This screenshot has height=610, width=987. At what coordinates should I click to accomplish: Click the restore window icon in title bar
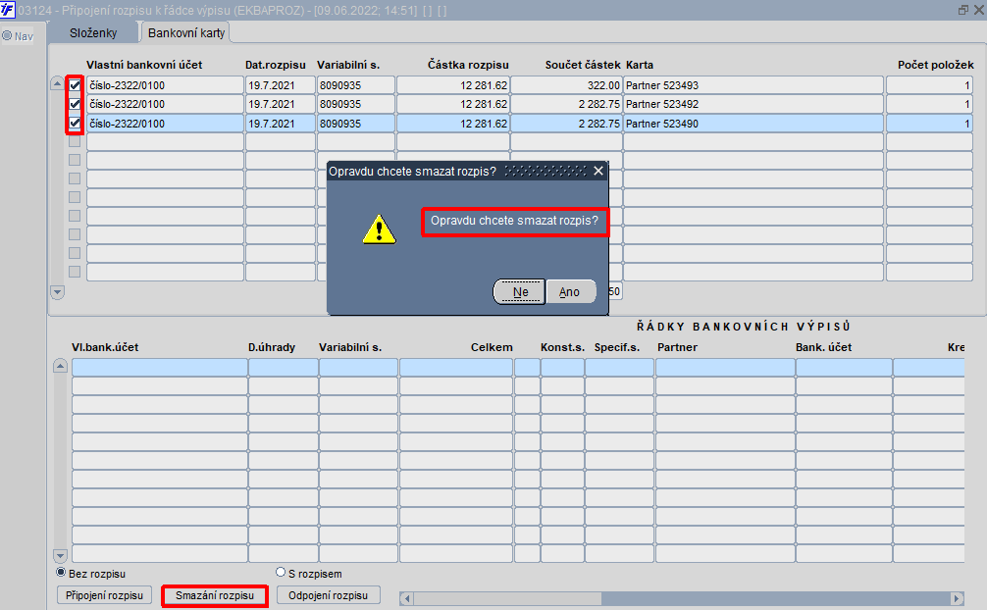point(963,10)
